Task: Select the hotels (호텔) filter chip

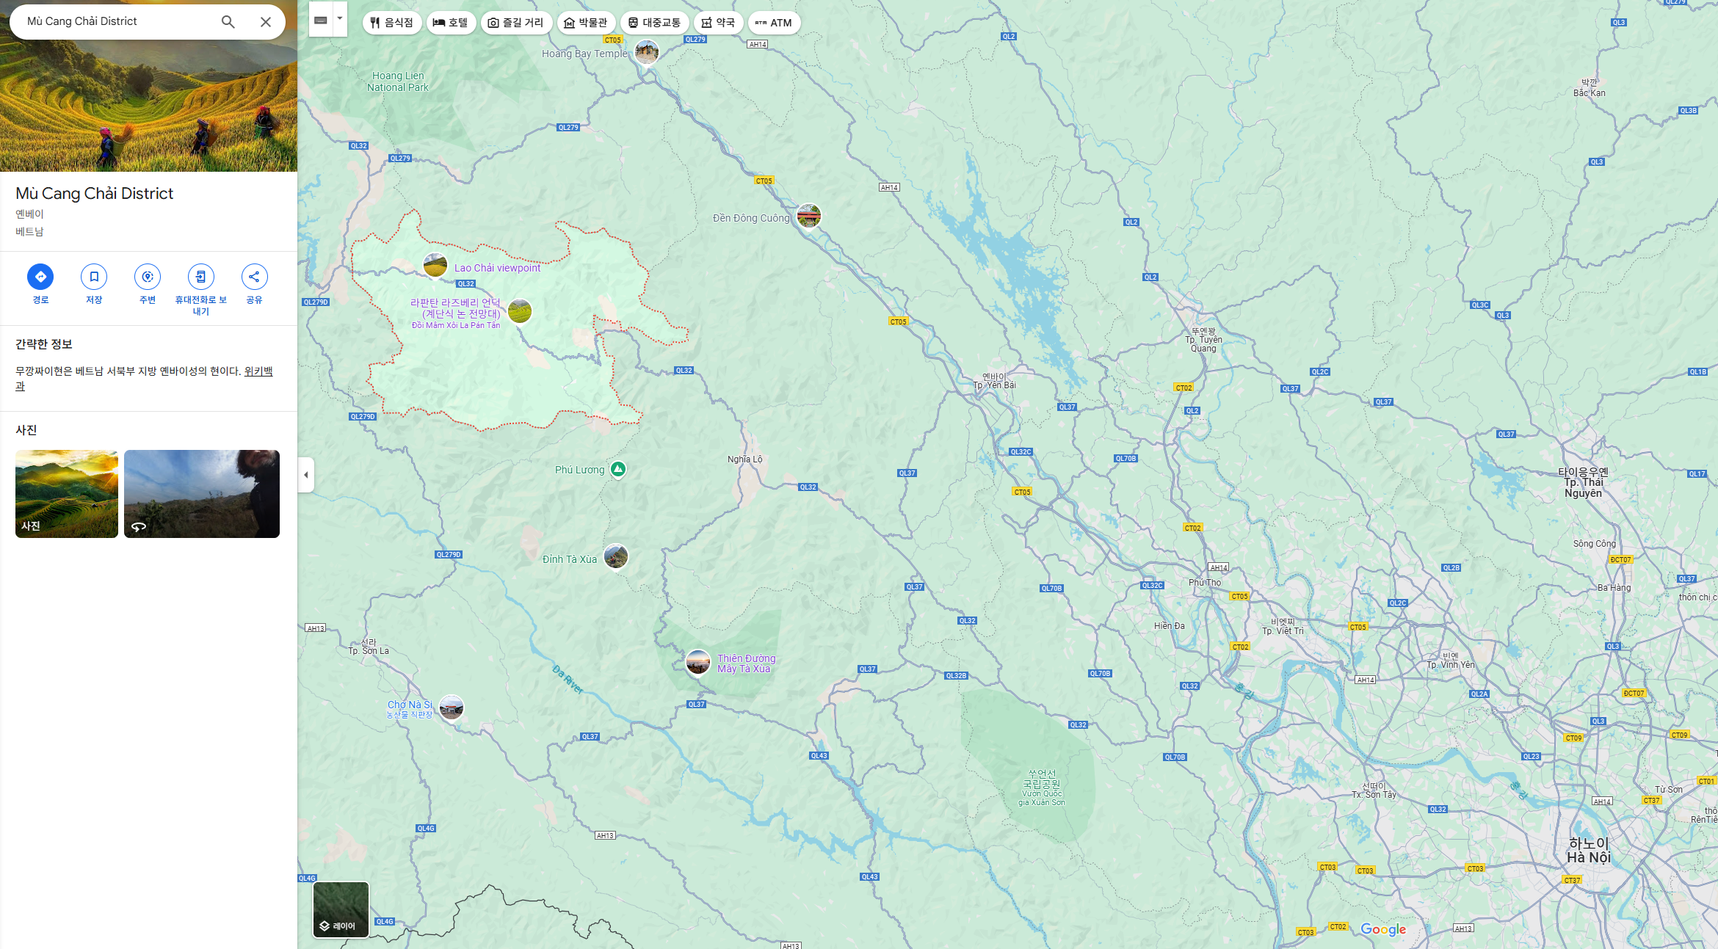Action: tap(451, 23)
